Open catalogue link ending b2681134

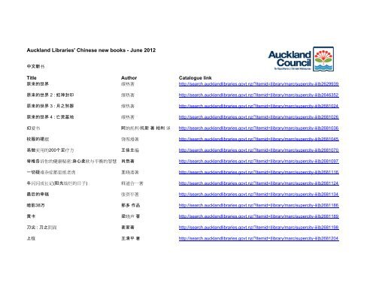point(259,194)
